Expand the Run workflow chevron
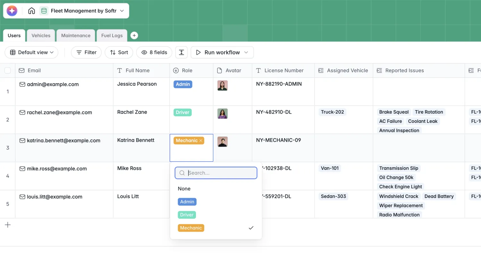The image size is (481, 263). (246, 52)
